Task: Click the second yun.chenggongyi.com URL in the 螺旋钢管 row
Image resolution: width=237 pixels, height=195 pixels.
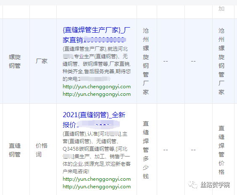Action: click(97, 94)
